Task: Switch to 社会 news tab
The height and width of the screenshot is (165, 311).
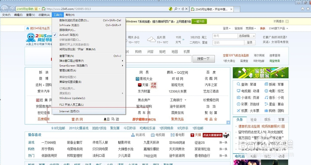Action: [253, 119]
